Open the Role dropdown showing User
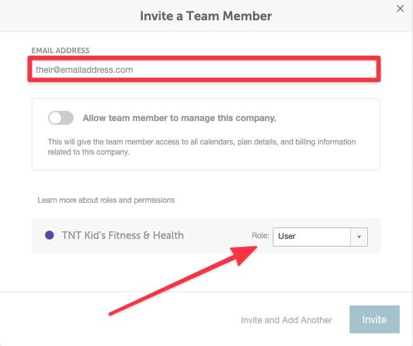The height and width of the screenshot is (346, 413). tap(320, 237)
